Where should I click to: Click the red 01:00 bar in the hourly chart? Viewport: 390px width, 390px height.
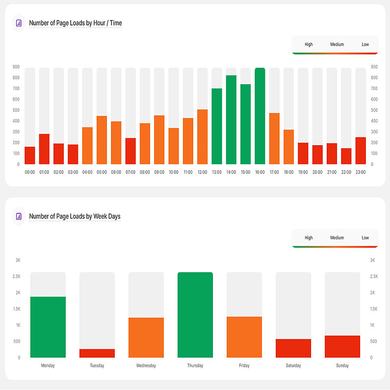pyautogui.click(x=44, y=149)
